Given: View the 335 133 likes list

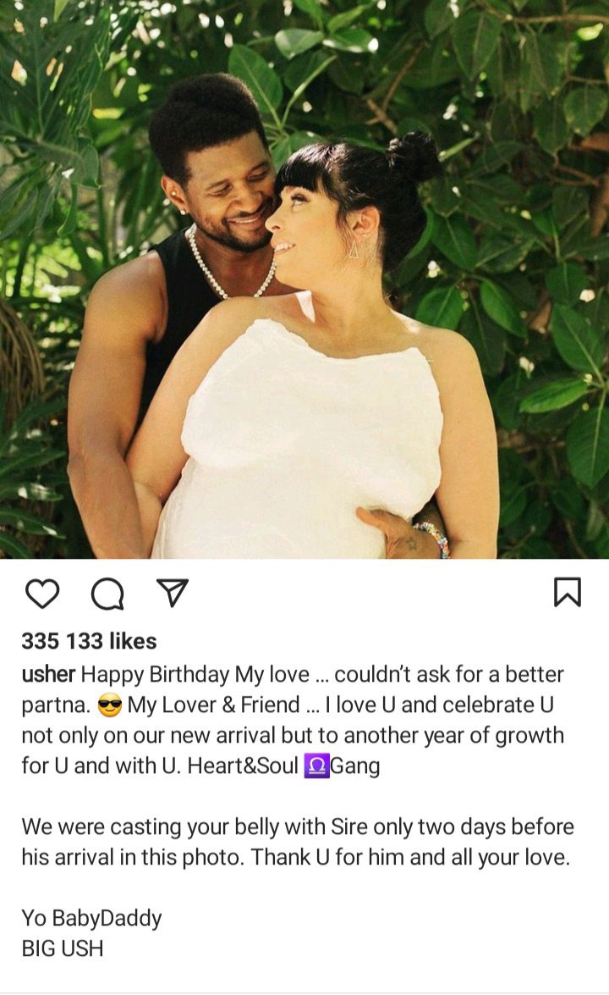Looking at the screenshot, I should tap(90, 641).
